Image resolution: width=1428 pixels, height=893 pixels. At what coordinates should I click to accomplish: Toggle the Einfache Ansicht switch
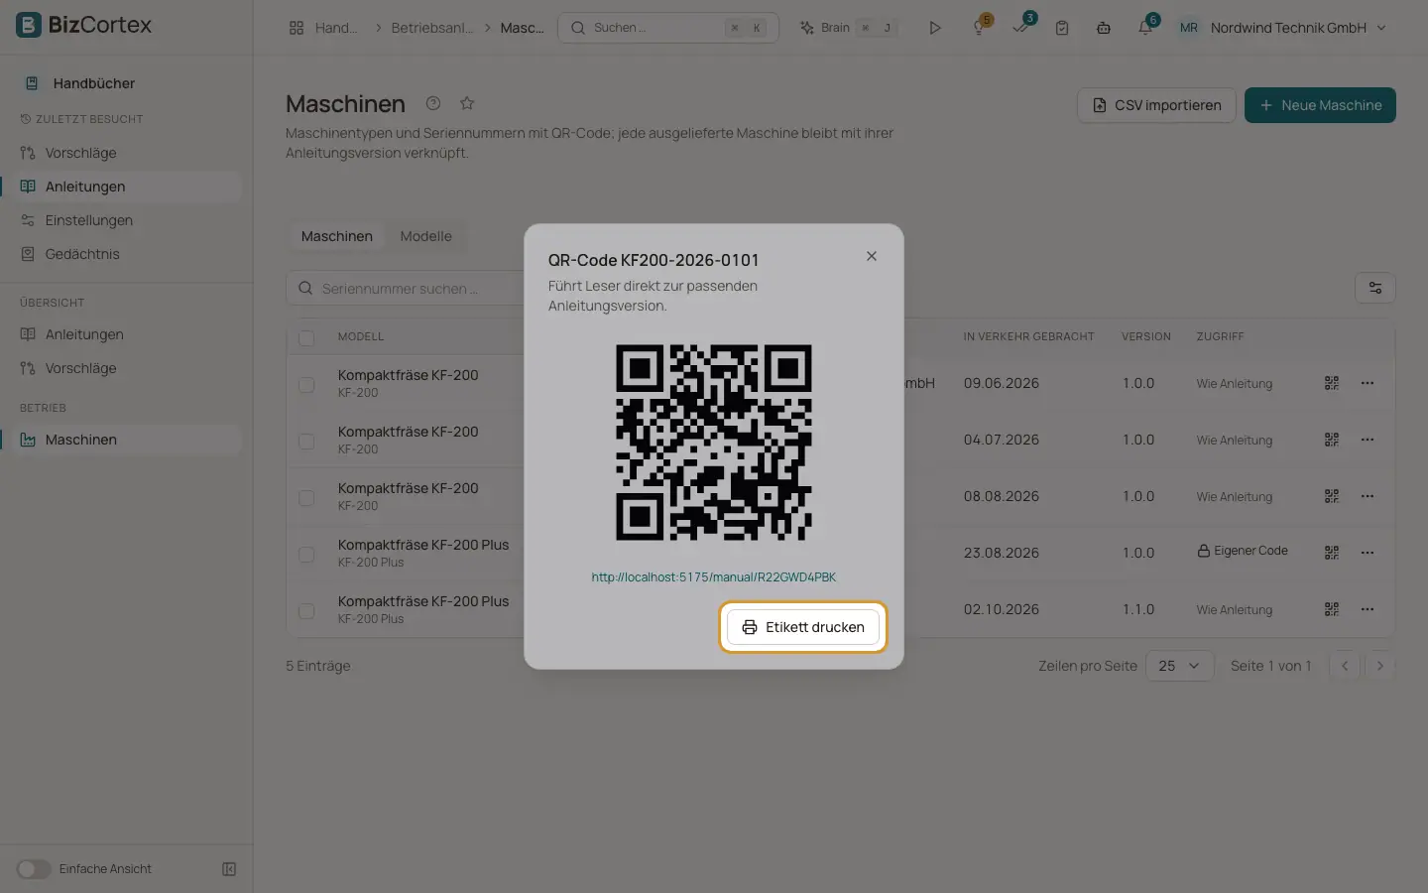[x=33, y=869]
